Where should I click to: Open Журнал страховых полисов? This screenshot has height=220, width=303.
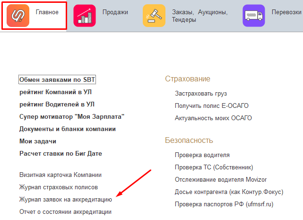point(59,187)
